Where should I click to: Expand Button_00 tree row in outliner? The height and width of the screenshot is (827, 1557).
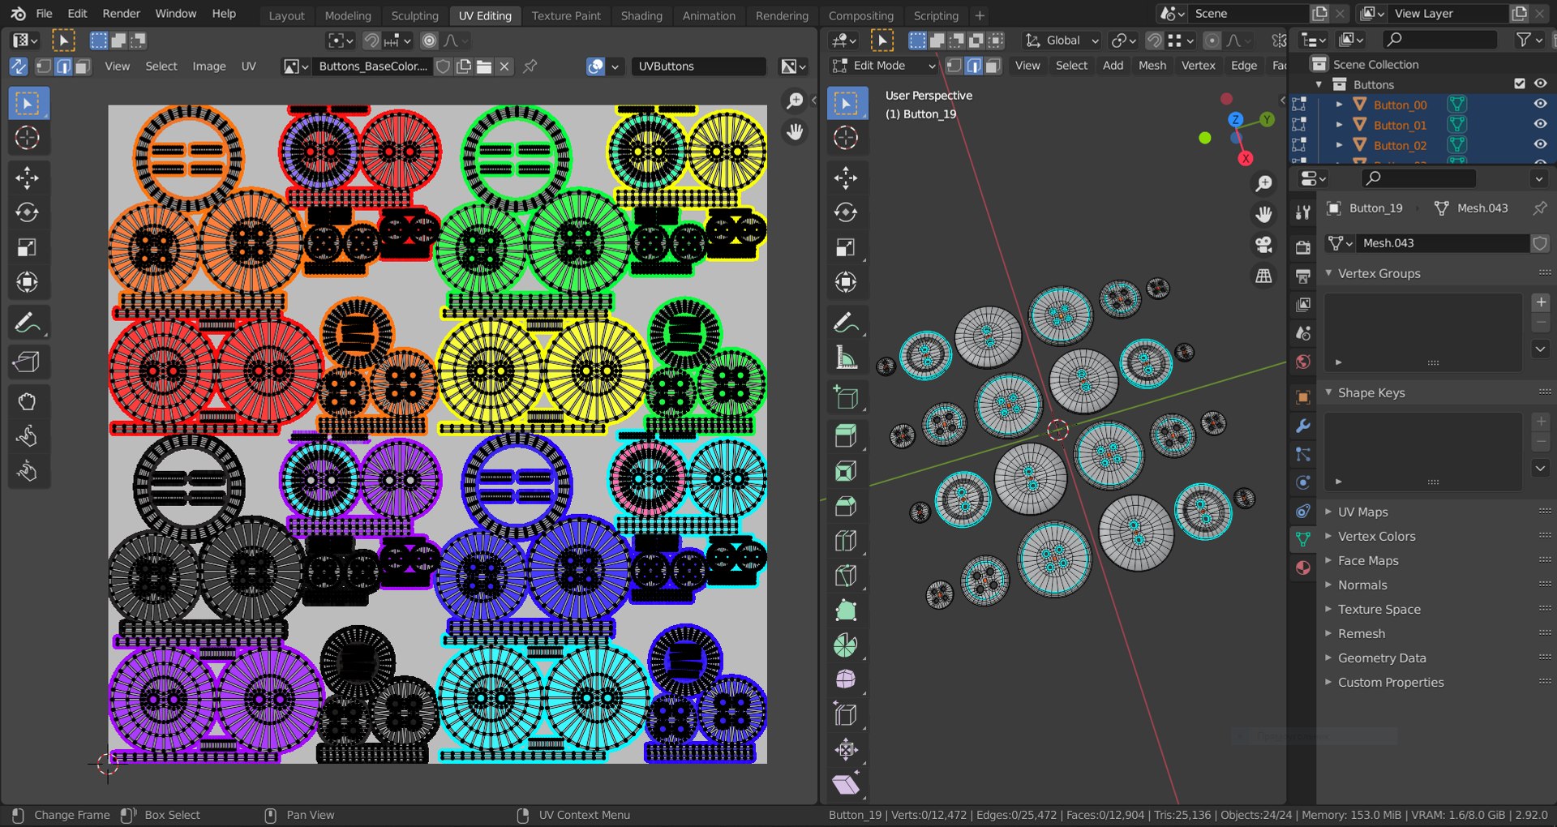[x=1339, y=105]
